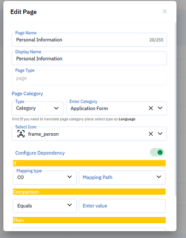
Task: Click the yellow Then section bar
Action: [89, 220]
